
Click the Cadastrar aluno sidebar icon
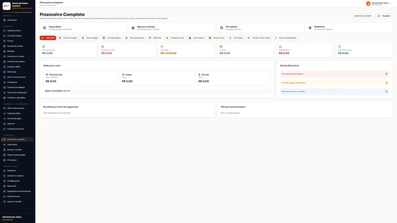(x=4, y=31)
